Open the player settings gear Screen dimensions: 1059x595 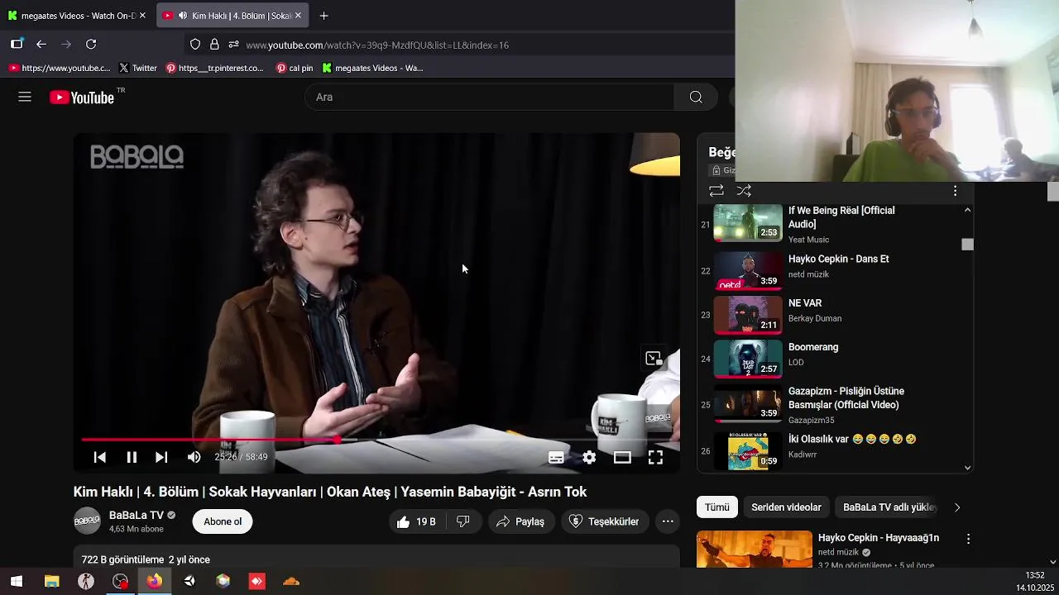click(589, 457)
